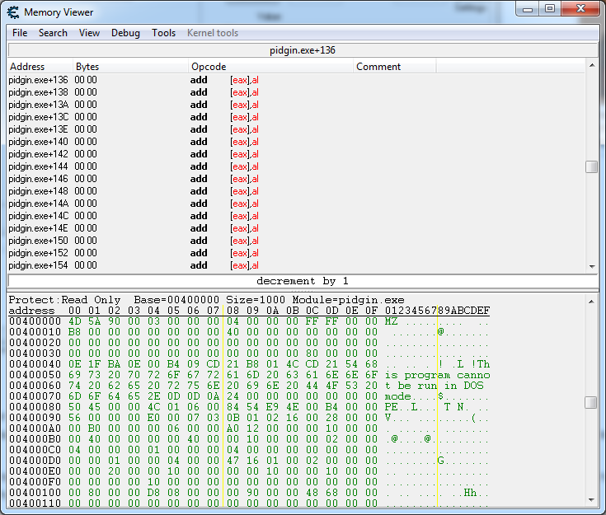Select the pidgin.exe+13A instruction row

coord(296,105)
